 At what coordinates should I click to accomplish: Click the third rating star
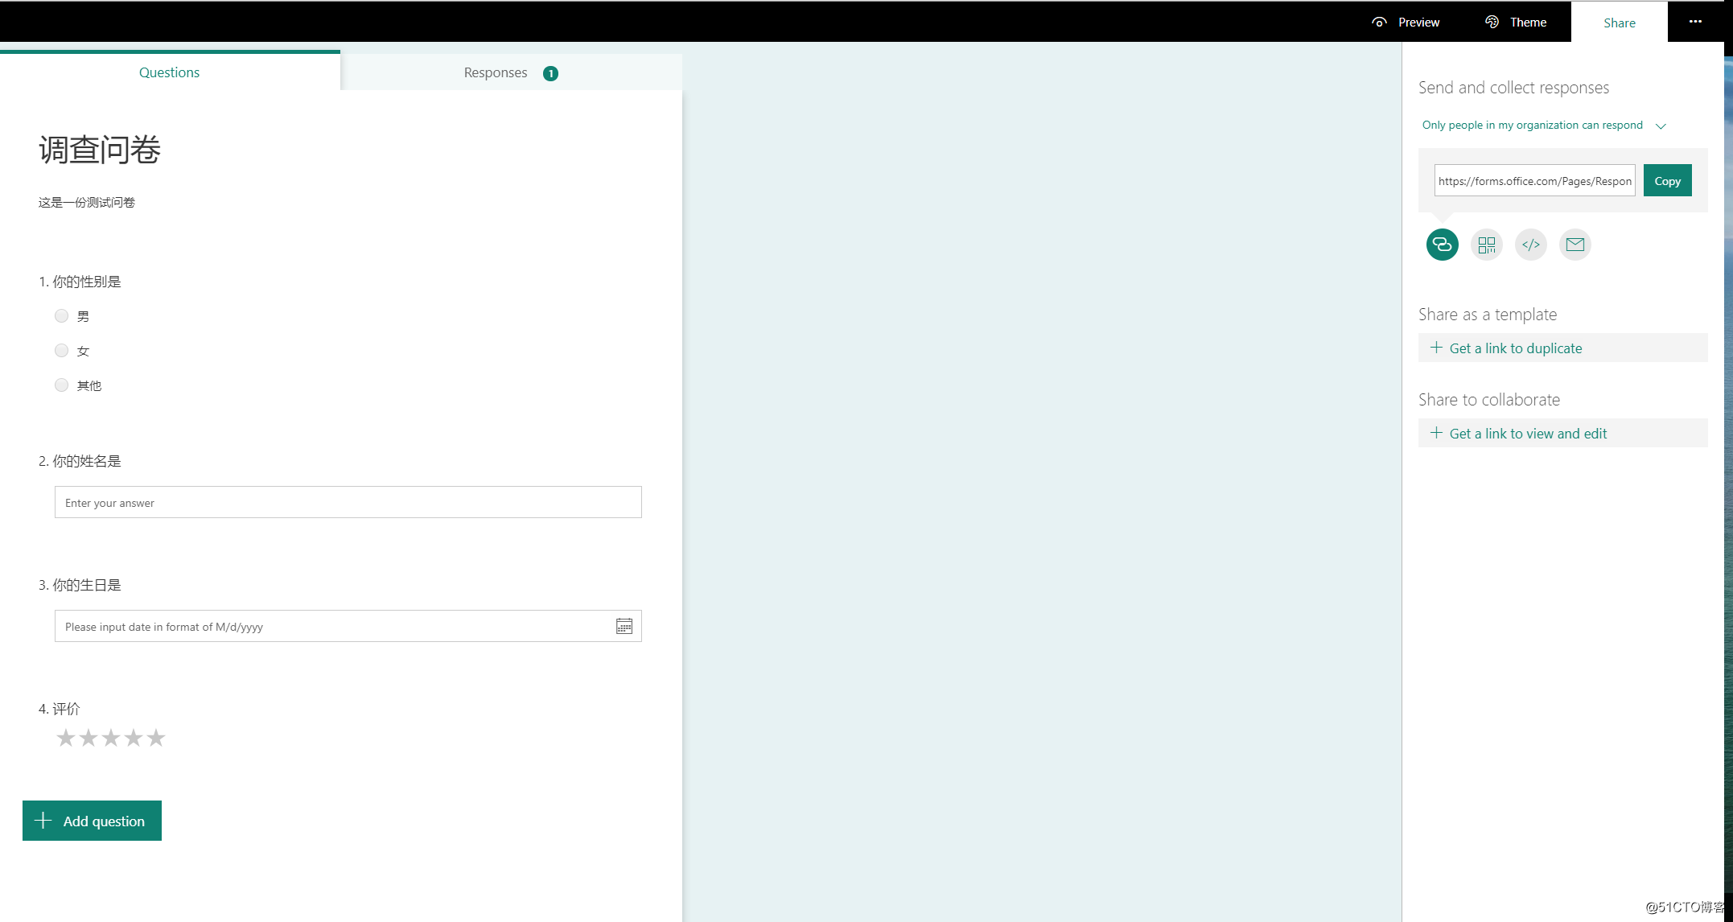click(x=111, y=738)
